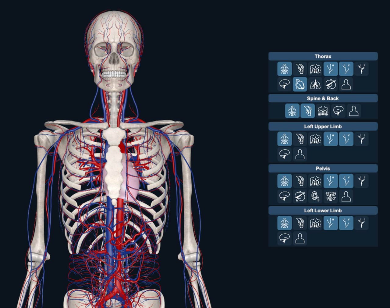The image size is (390, 308).
Task: Select the brain icon in Spine & Back
Action: [x=338, y=111]
